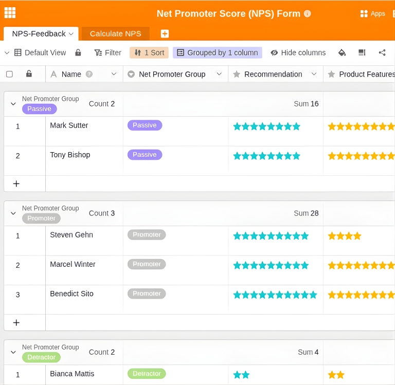This screenshot has height=385, width=395.
Task: Collapse the Detractor group
Action: coord(13,352)
